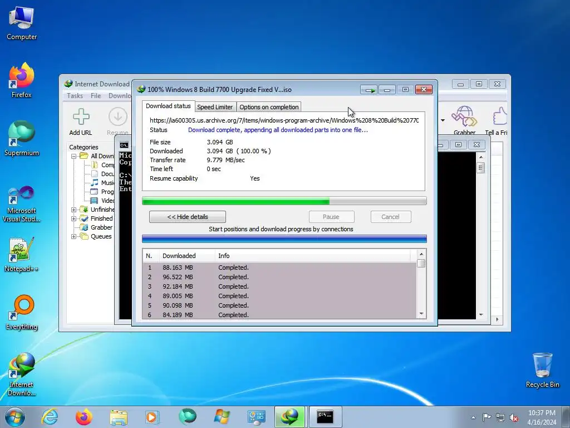Open the Options on completion tab
Screen dimensions: 570x428
(x=269, y=107)
